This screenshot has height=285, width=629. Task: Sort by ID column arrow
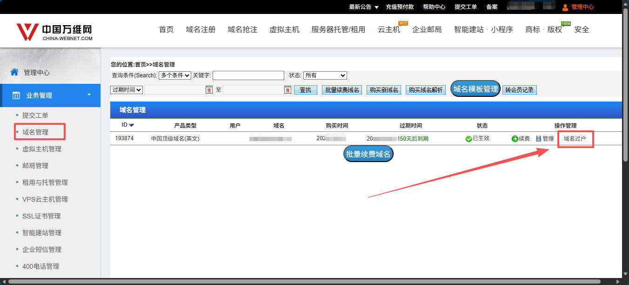(x=131, y=125)
